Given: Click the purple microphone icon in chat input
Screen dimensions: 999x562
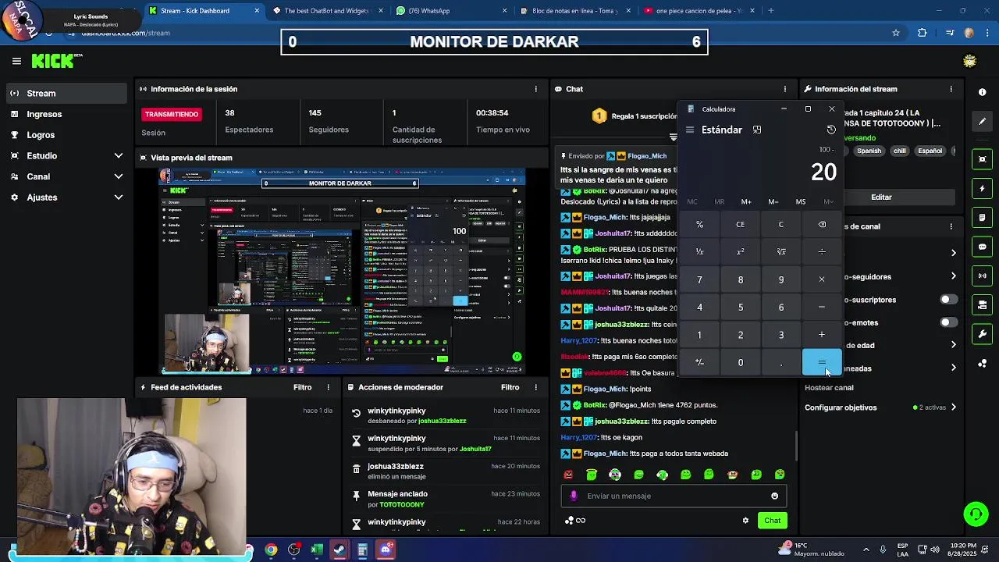Looking at the screenshot, I should (574, 496).
